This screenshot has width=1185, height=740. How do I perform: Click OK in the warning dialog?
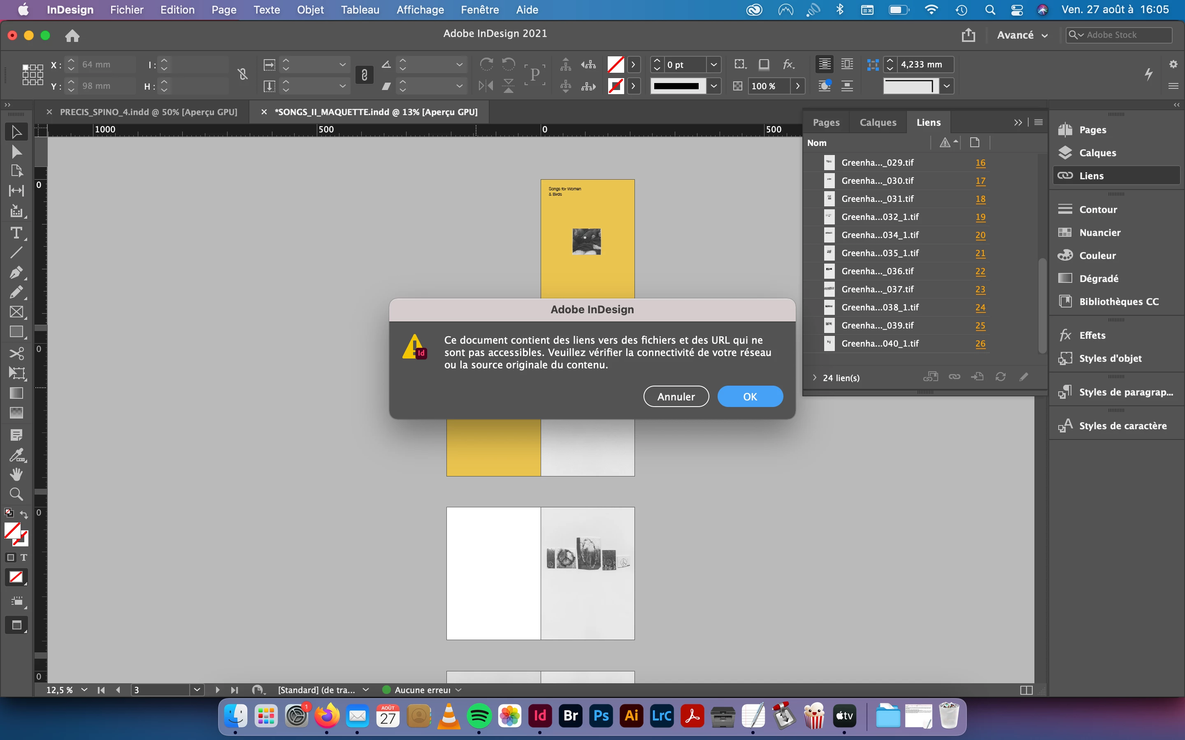click(x=749, y=396)
